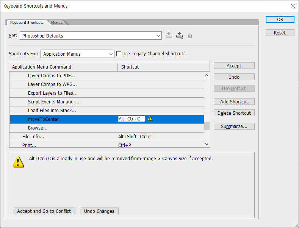The width and height of the screenshot is (299, 228).
Task: Click the Delete Shortcut button
Action: tap(234, 113)
